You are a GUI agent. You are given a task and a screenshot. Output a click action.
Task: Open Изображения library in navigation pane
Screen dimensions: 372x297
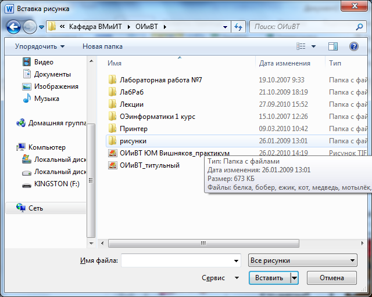point(51,86)
